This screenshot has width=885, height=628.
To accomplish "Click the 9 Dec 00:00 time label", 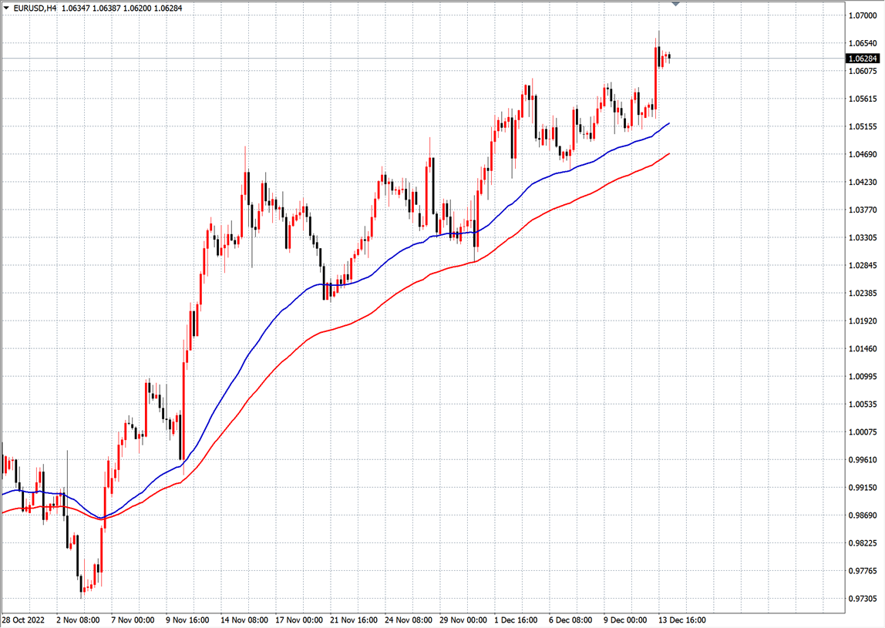I will click(x=626, y=620).
